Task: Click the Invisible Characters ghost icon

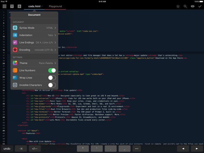Action: [x=15, y=85]
